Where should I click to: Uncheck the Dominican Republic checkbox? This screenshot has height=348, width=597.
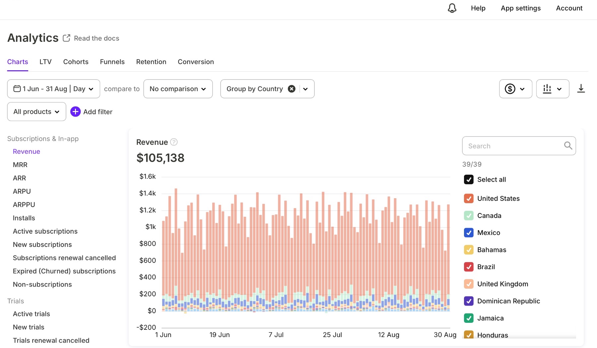tap(469, 301)
